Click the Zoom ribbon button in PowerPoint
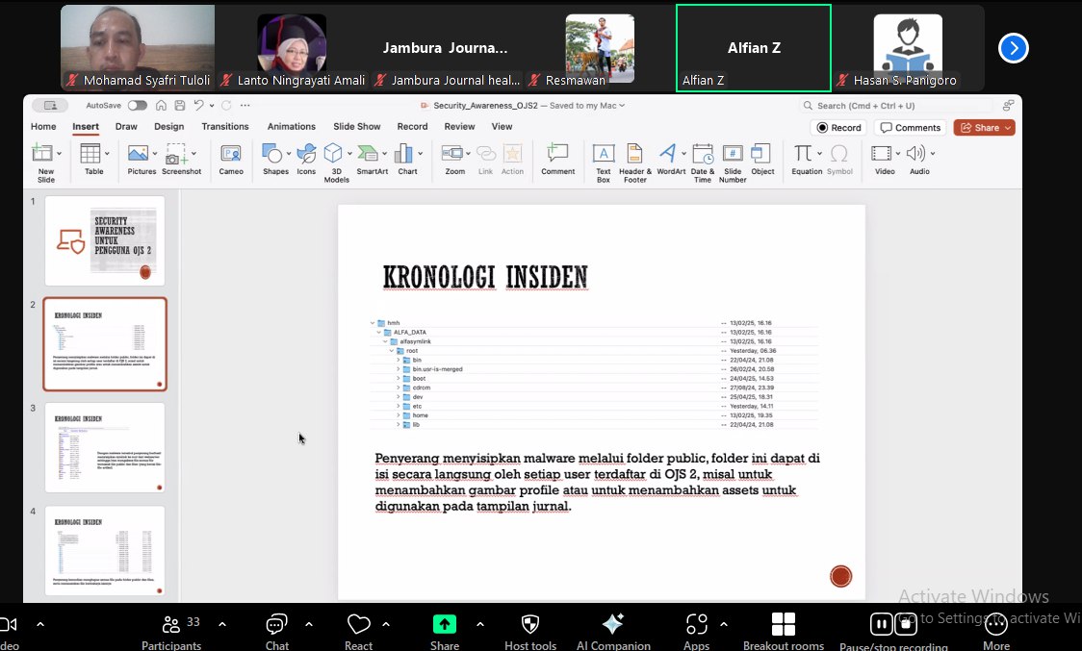Viewport: 1082px width, 651px height. tap(454, 160)
